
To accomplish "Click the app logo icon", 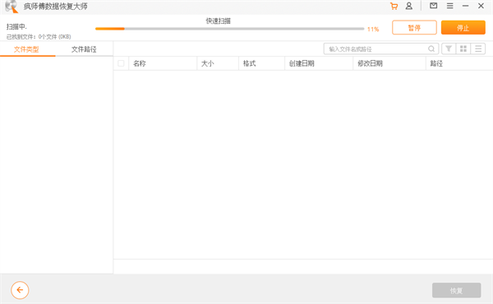I will point(12,7).
